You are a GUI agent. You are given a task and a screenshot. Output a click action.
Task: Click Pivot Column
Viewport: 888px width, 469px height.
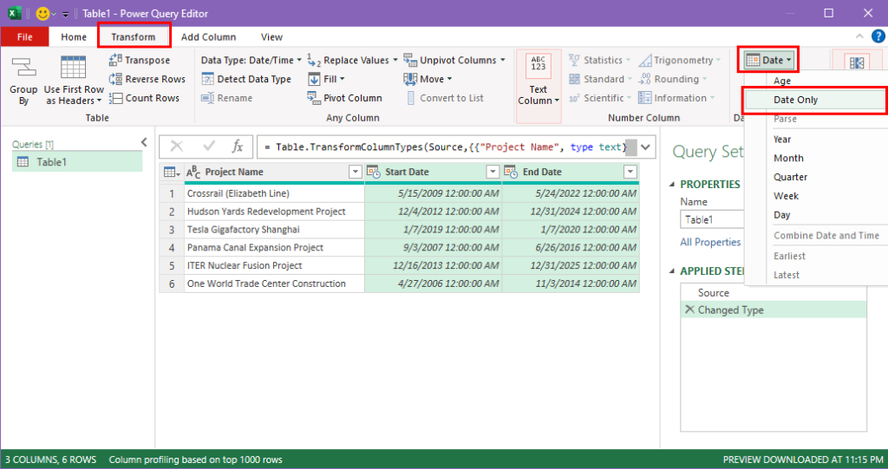pos(345,98)
